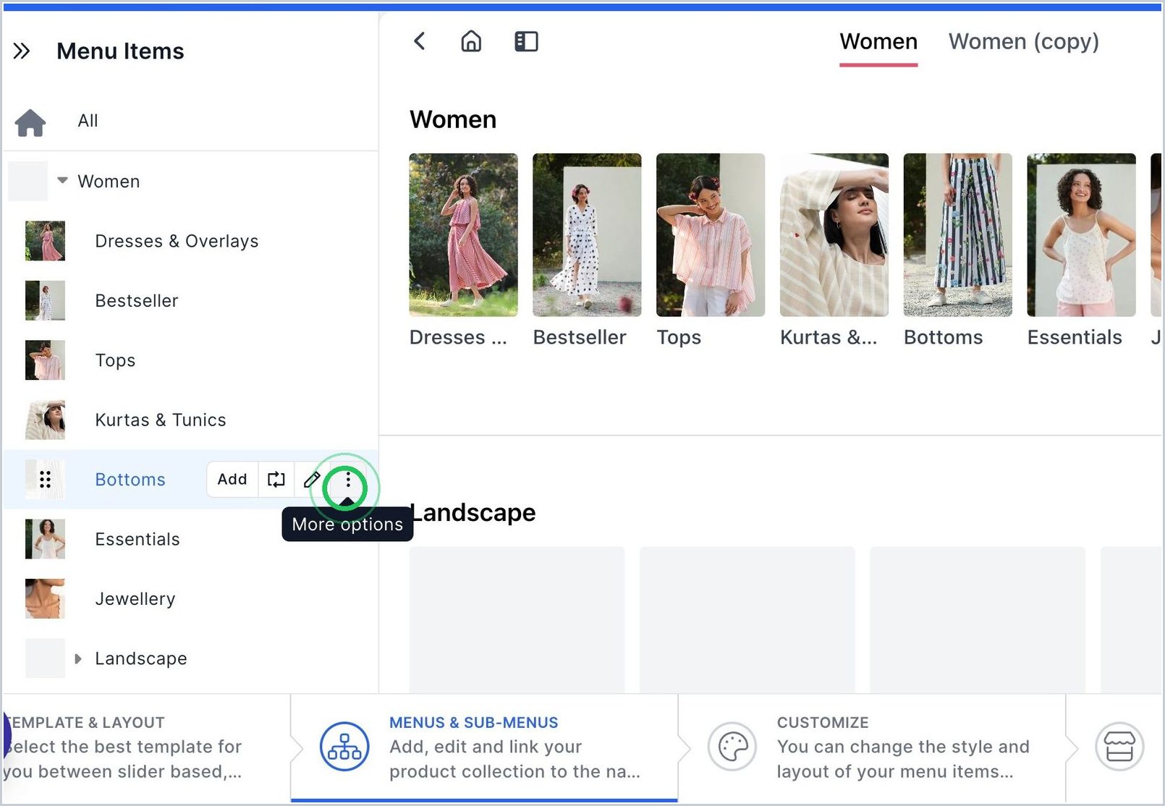Screen dimensions: 1165x806
Task: Click the Add button for Bottoms
Action: click(x=232, y=479)
